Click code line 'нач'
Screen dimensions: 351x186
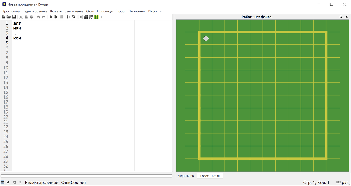click(17, 28)
